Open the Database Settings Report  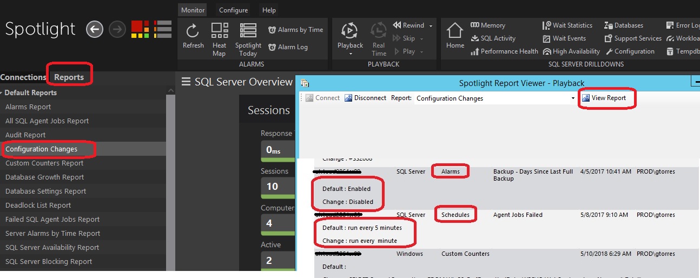click(83, 191)
